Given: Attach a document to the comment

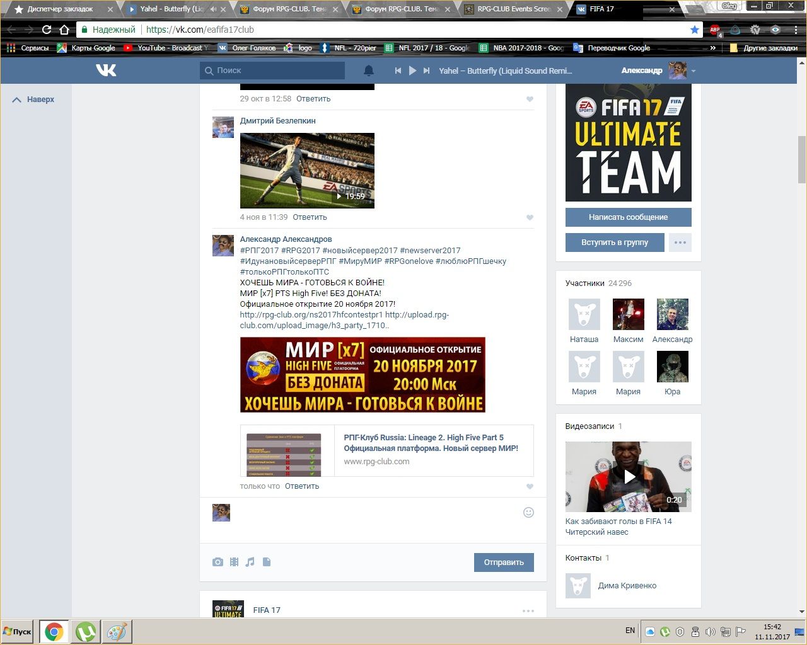Looking at the screenshot, I should coord(267,562).
